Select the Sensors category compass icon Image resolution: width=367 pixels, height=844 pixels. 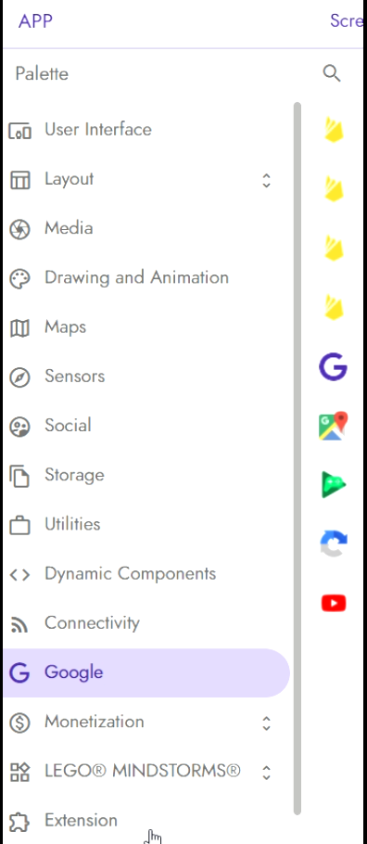point(19,377)
